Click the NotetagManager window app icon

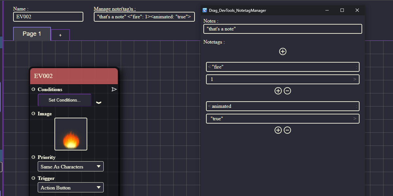click(205, 10)
